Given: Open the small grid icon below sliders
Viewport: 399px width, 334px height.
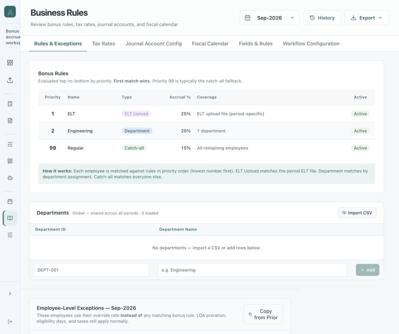Looking at the screenshot, I should click(10, 161).
